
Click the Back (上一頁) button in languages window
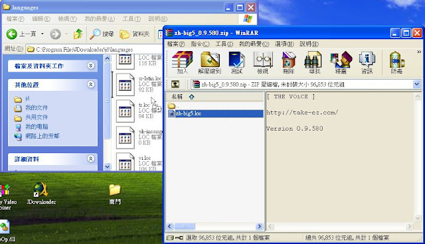click(x=22, y=34)
